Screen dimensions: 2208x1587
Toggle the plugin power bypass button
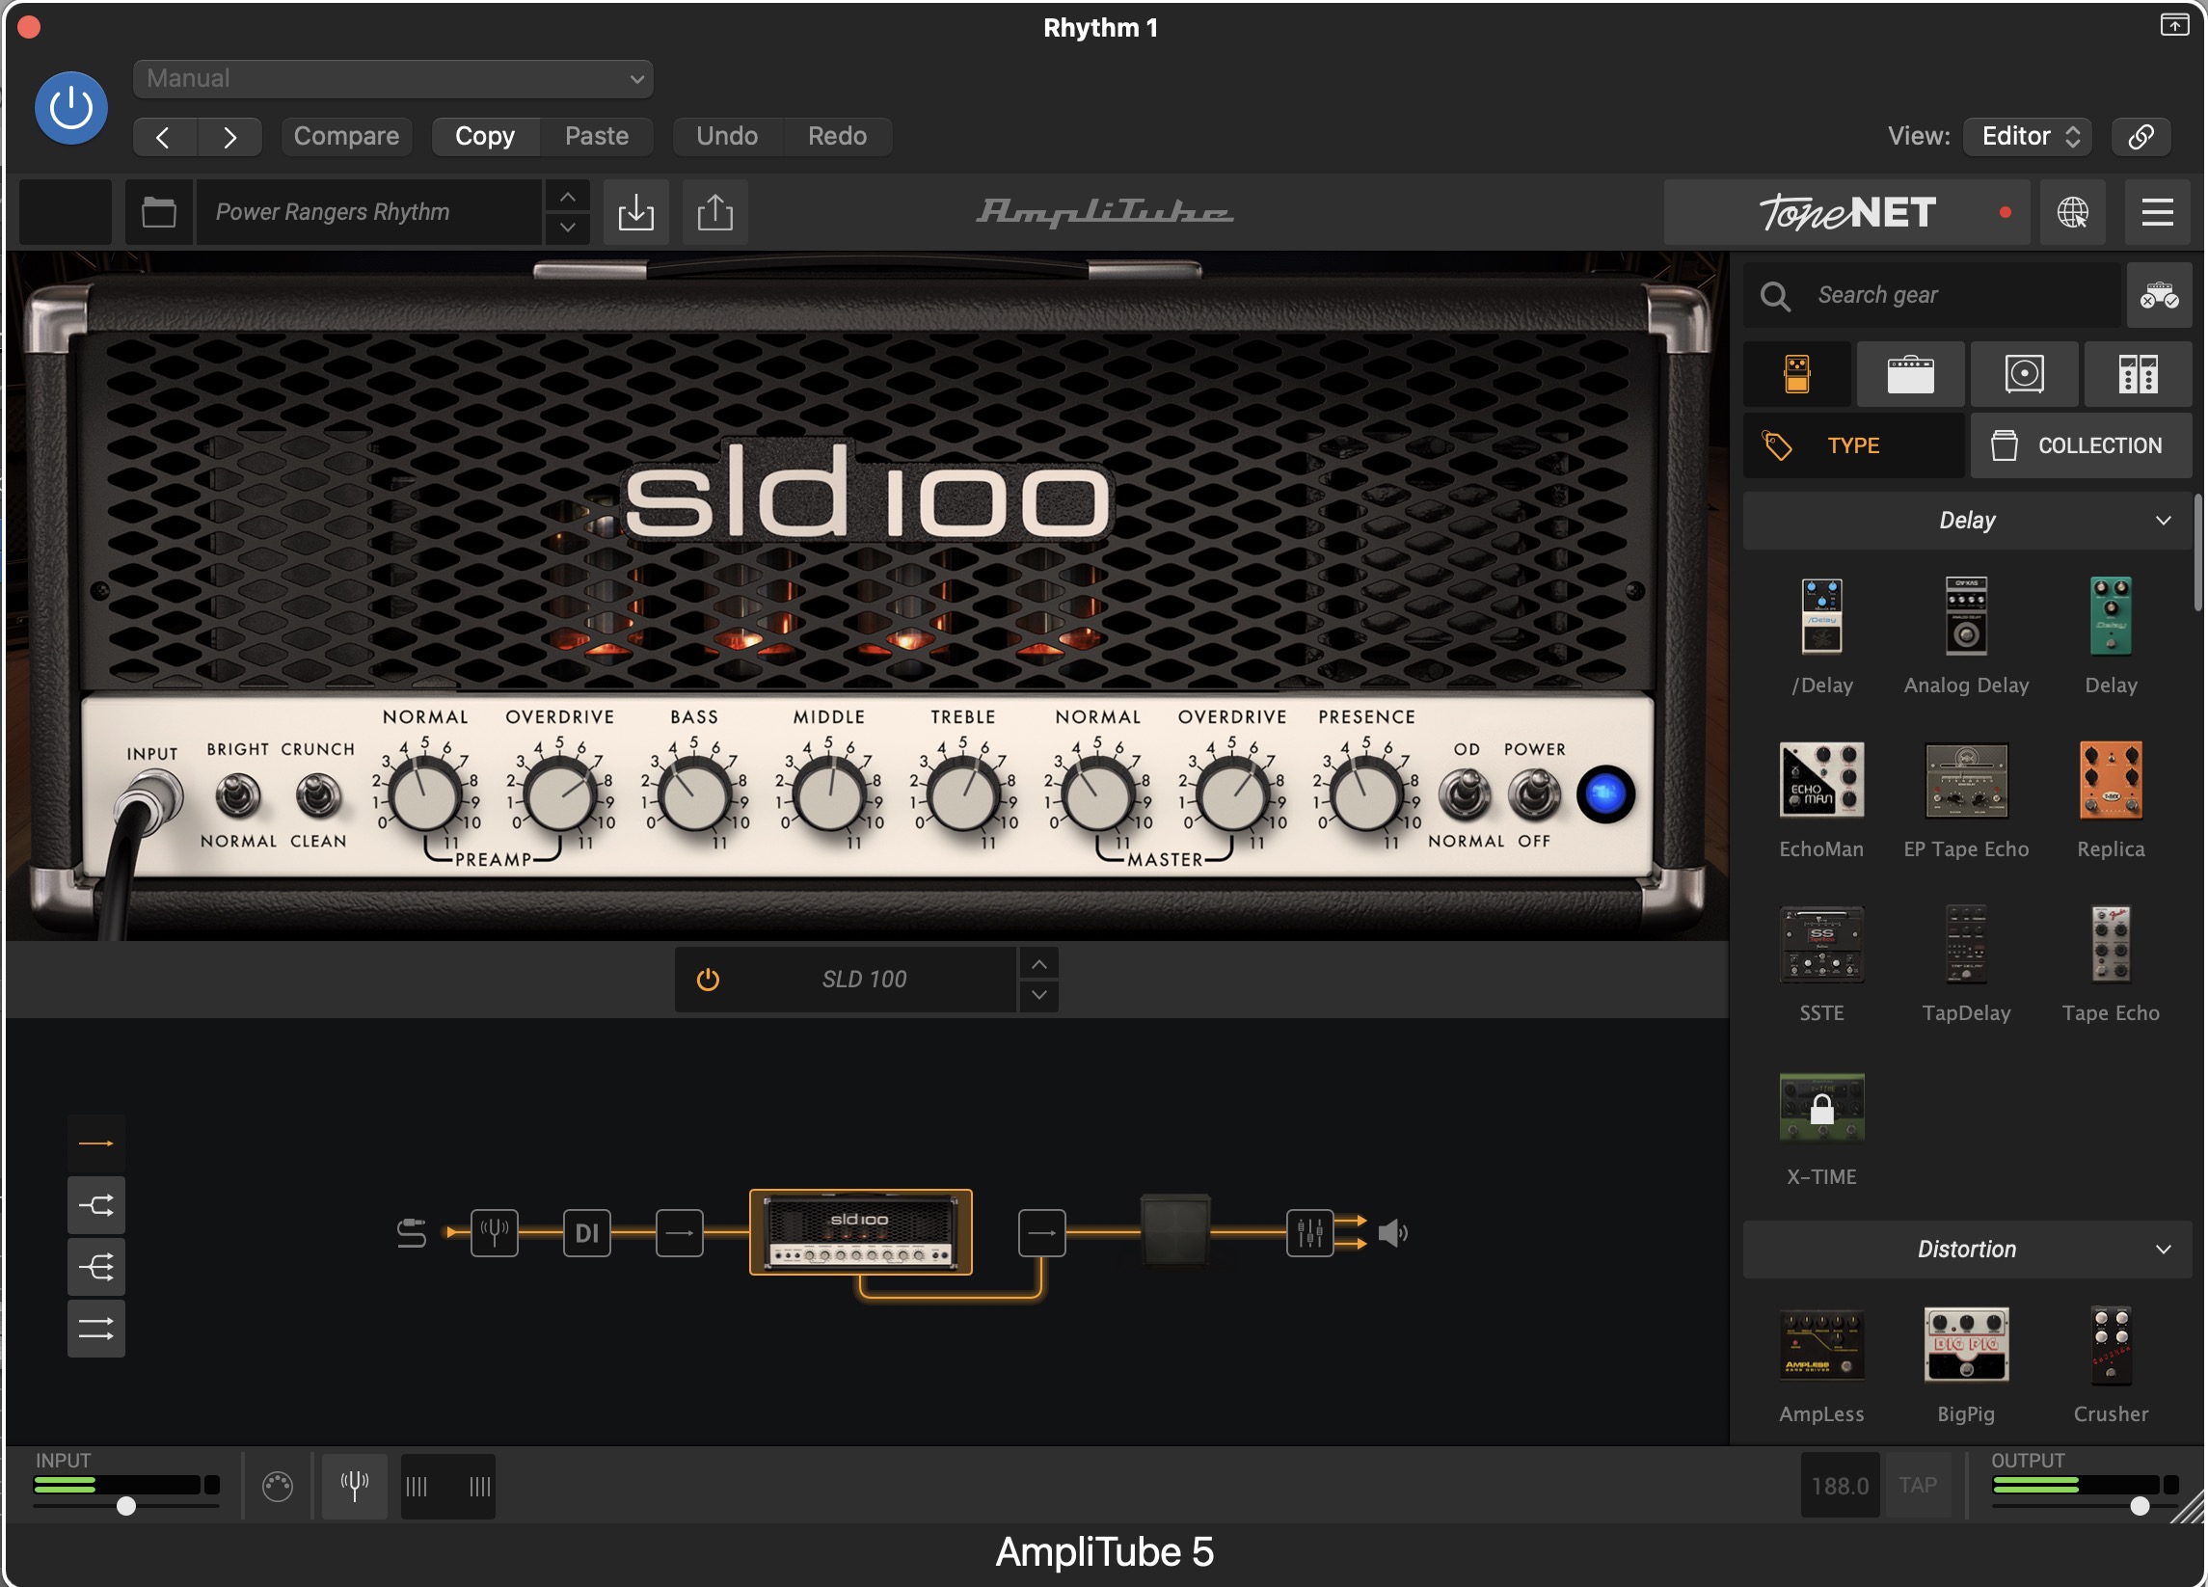tap(71, 108)
